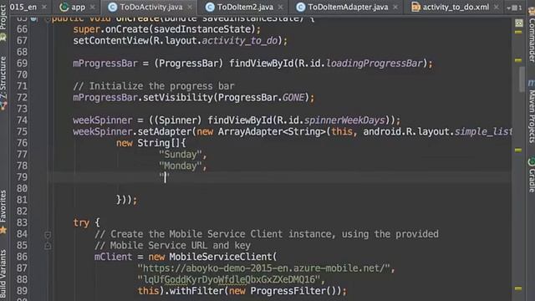The width and height of the screenshot is (535, 301).
Task: Show hidden tabs dropdown list
Action: 515,8
